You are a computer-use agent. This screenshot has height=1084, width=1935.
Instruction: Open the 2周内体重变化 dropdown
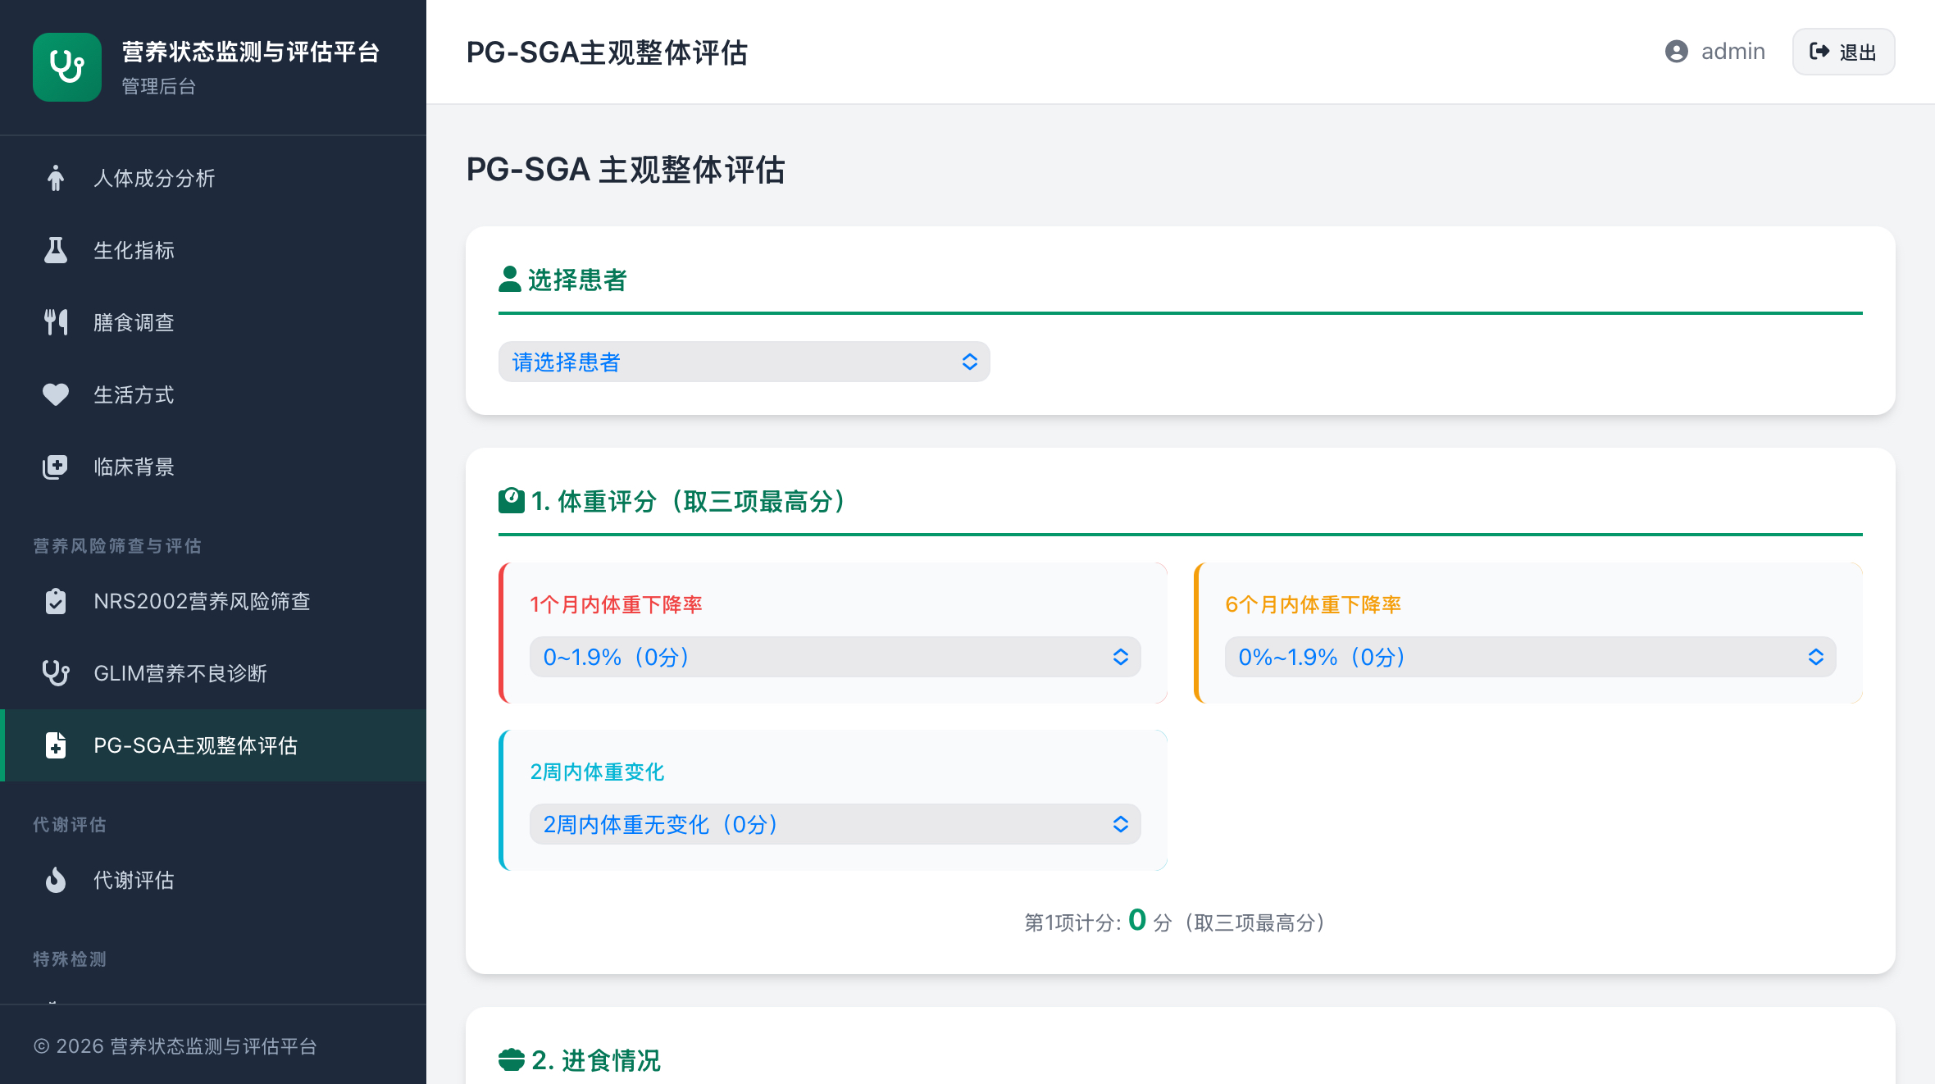(835, 824)
